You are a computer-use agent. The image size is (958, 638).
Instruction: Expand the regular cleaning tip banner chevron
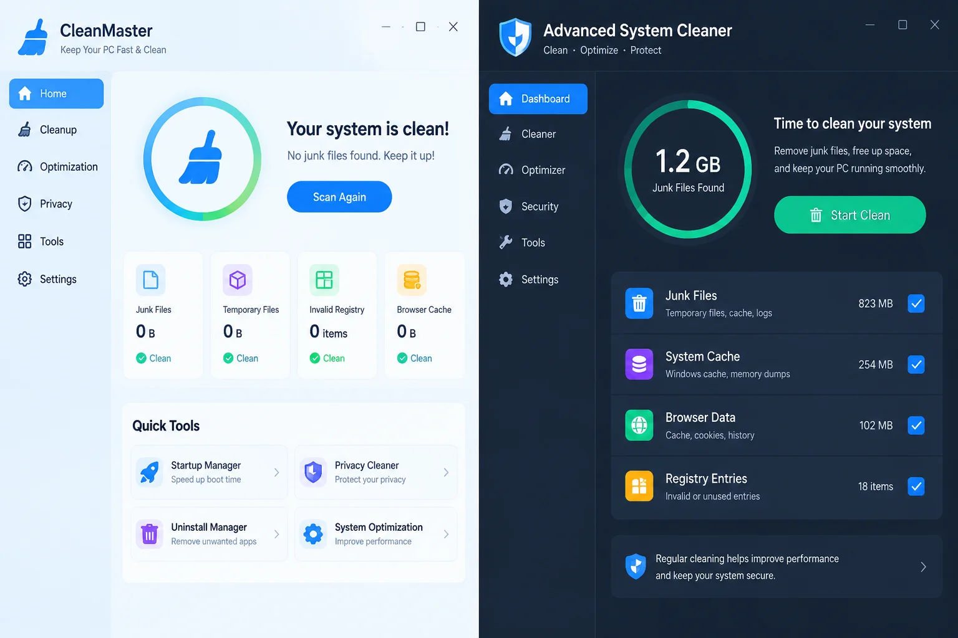click(x=923, y=567)
